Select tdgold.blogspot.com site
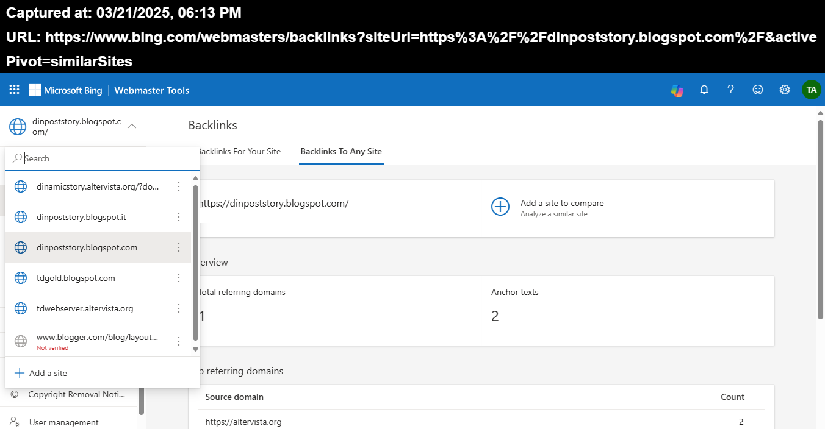 (98, 278)
